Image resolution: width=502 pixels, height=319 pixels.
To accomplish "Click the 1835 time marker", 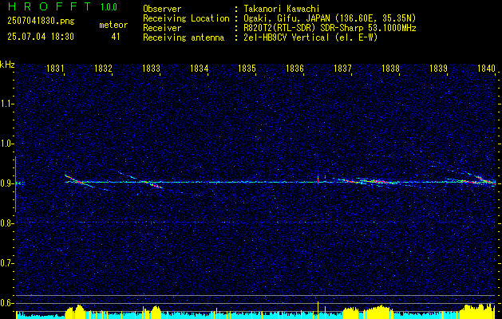I will 247,68.
